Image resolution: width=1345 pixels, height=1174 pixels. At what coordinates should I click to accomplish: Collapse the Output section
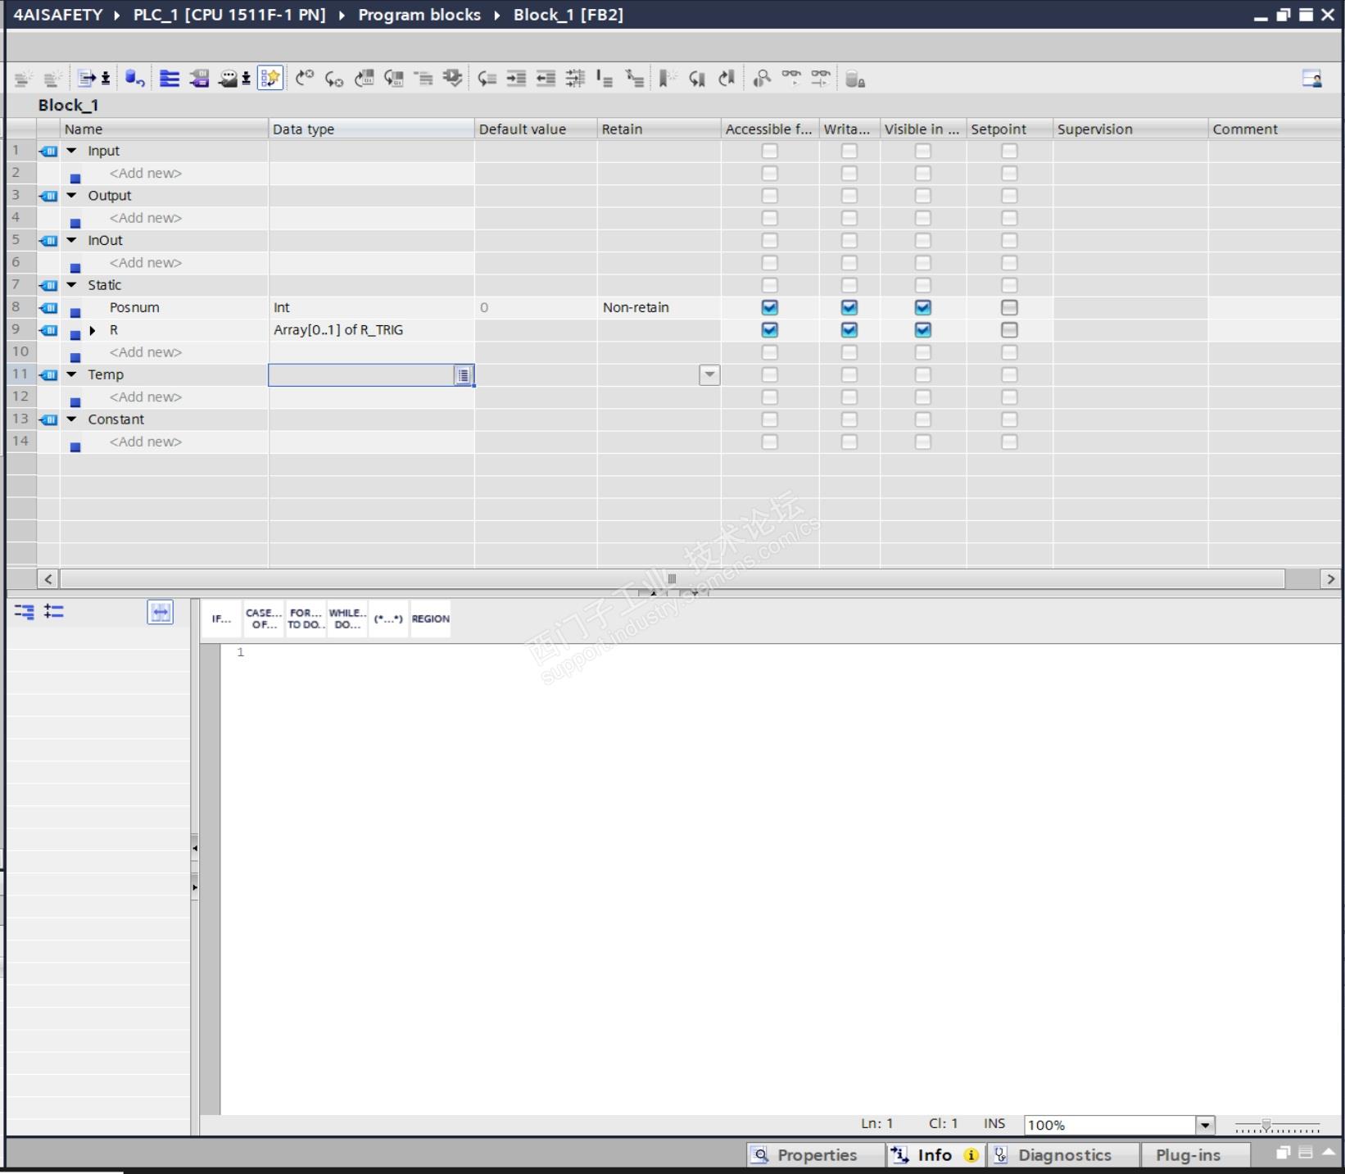(71, 196)
